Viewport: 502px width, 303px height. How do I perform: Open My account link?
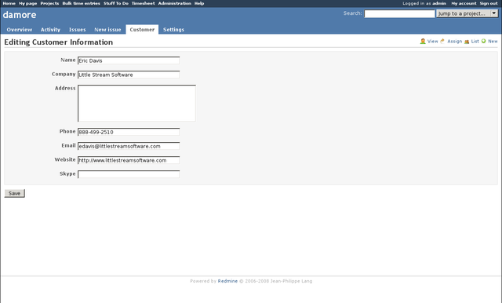tap(464, 3)
